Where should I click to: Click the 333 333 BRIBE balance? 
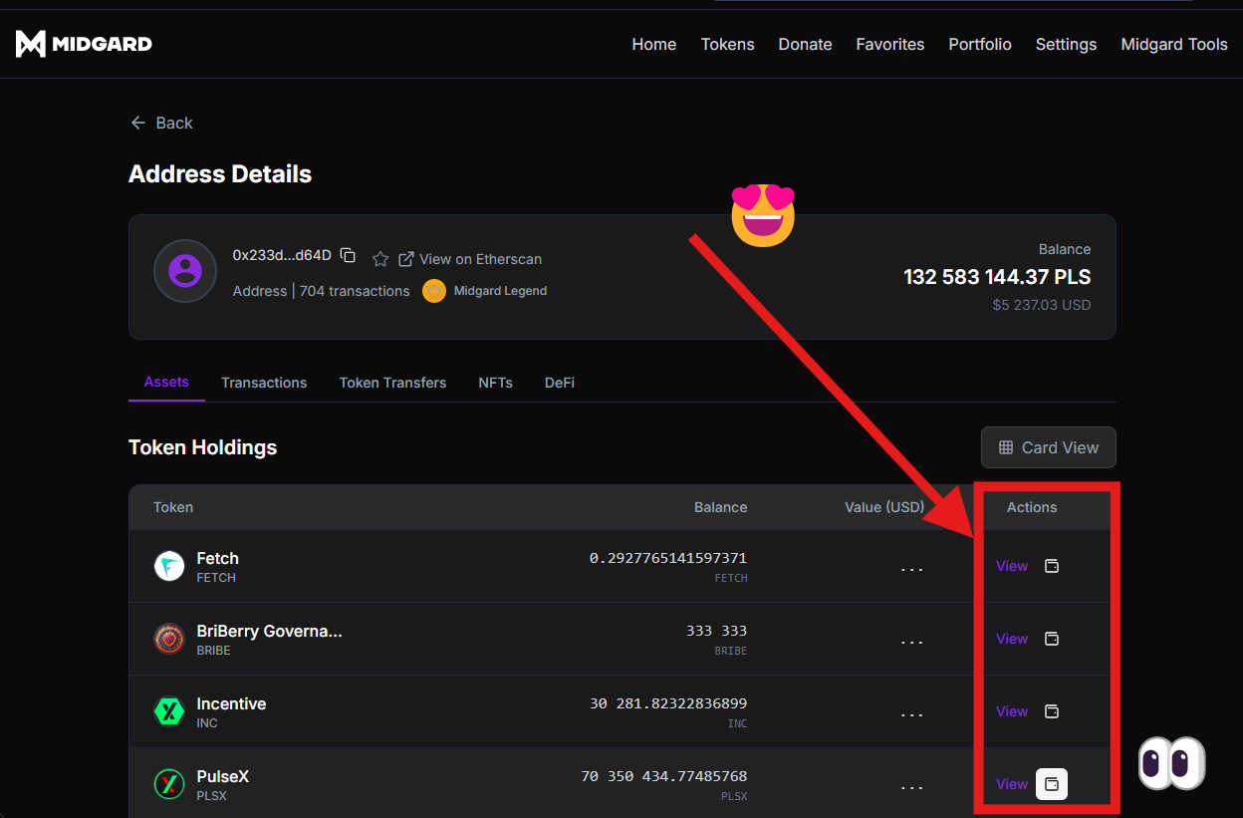[716, 631]
